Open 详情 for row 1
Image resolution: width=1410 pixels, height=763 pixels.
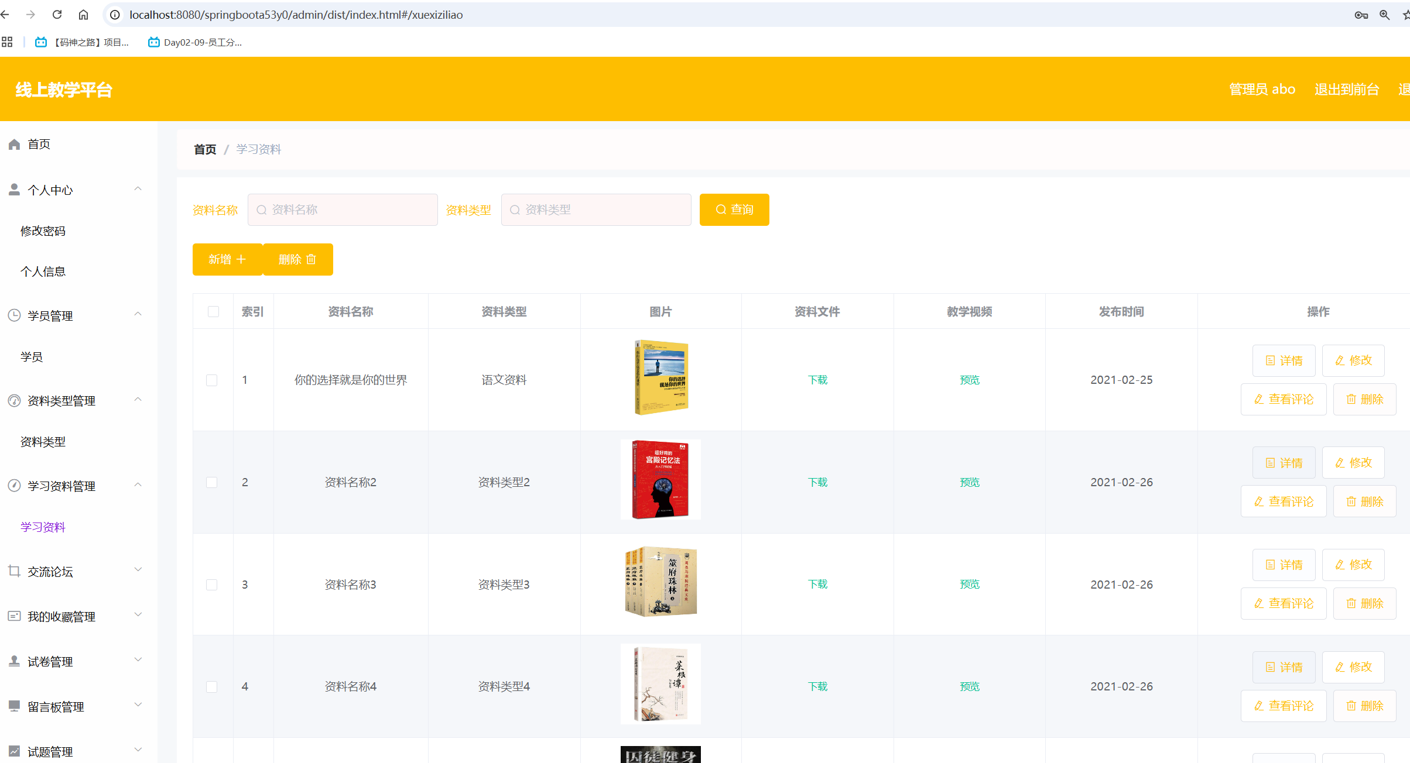coord(1284,360)
